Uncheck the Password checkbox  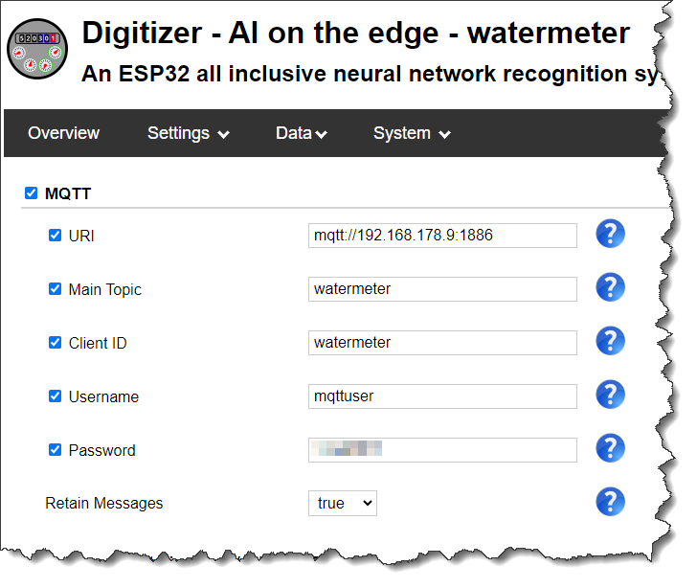[x=55, y=450]
